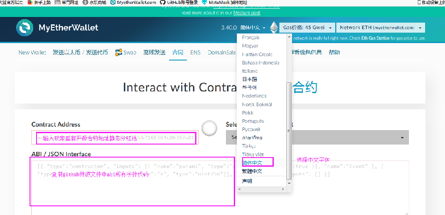Go to DomainSale tab
This screenshot has height=215, width=445.
click(x=222, y=52)
